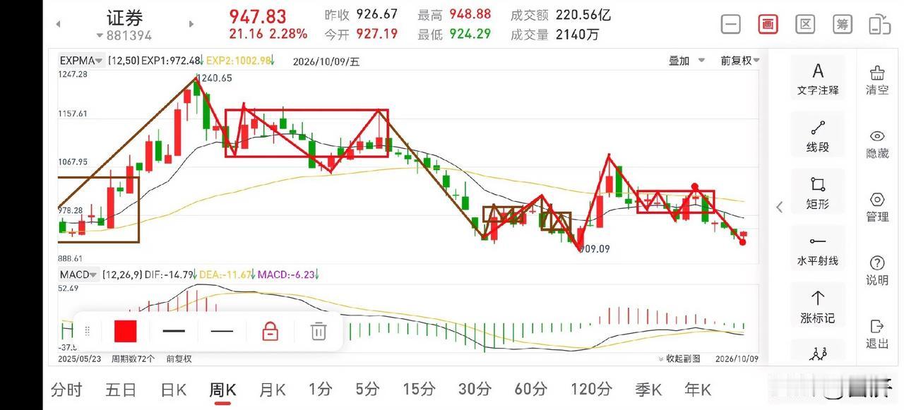Open the MACD indicator dropdown
The width and height of the screenshot is (904, 410).
coord(78,275)
